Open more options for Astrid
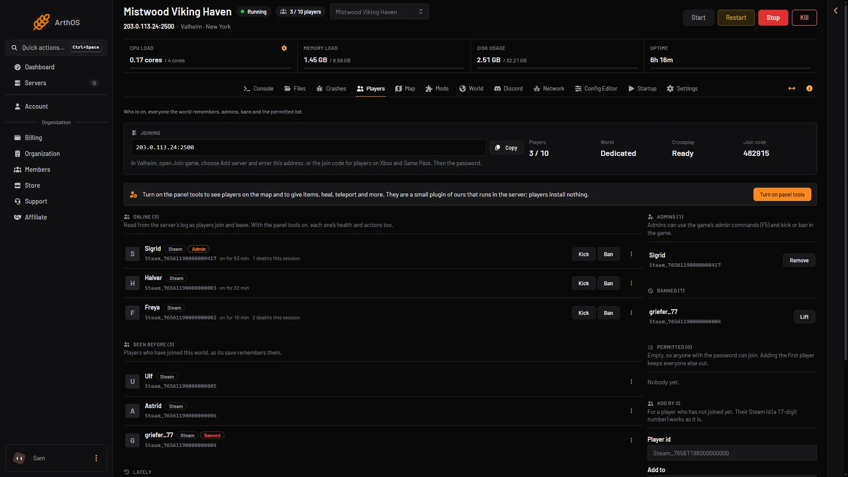Viewport: 848px width, 477px height. coord(631,411)
